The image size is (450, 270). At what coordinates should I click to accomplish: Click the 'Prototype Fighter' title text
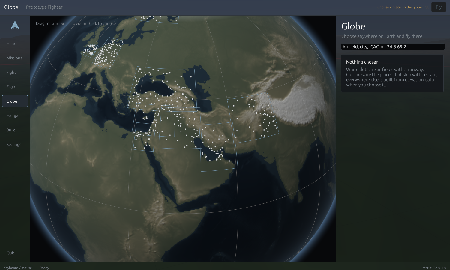[x=44, y=7]
